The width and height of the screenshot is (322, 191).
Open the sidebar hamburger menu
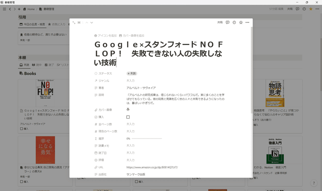click(x=4, y=9)
